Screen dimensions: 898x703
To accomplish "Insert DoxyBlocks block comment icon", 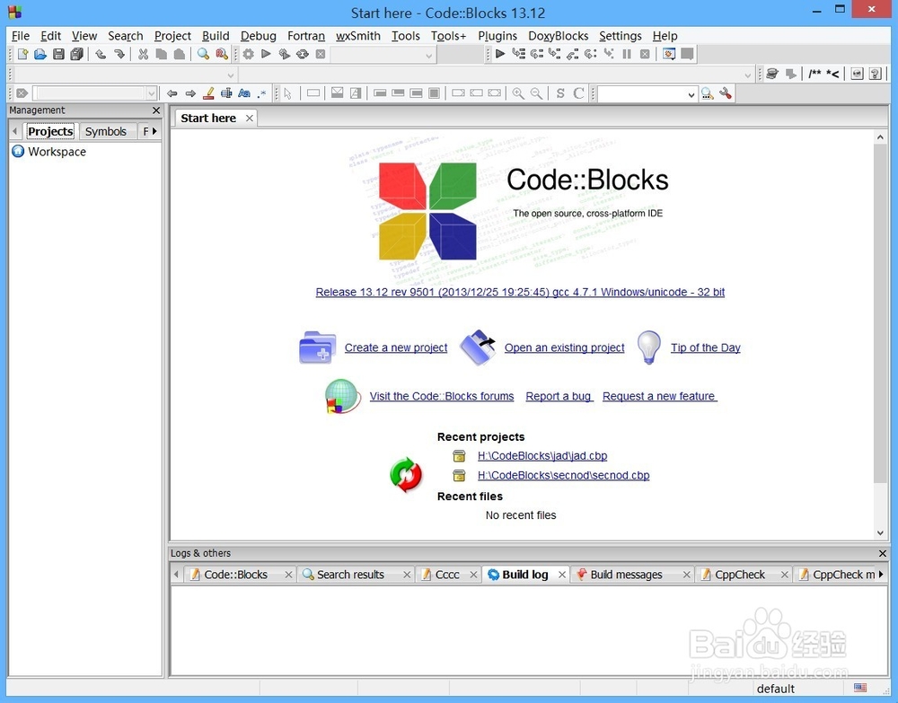I will pyautogui.click(x=814, y=74).
